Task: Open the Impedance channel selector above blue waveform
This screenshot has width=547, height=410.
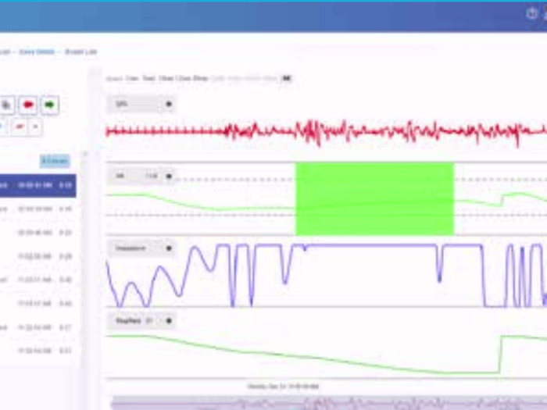Action: coord(141,248)
